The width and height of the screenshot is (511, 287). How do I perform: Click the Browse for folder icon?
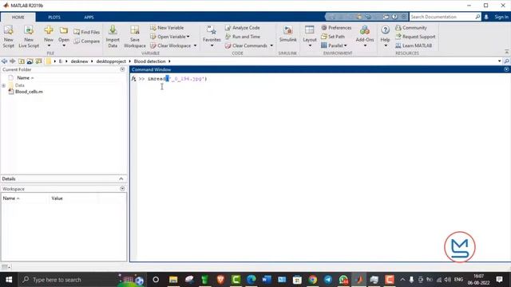click(x=30, y=61)
